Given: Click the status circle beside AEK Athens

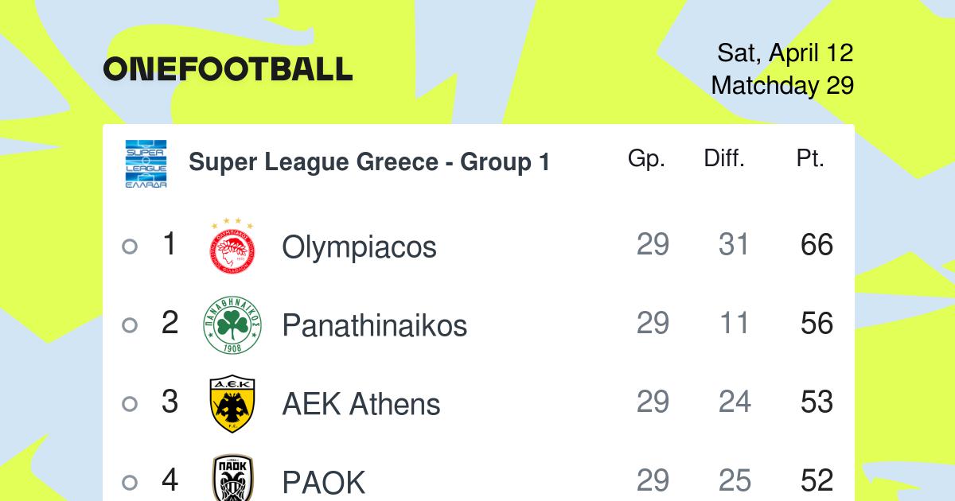Looking at the screenshot, I should click(x=130, y=404).
